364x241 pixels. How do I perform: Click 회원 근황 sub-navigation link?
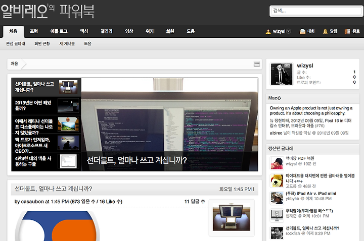click(42, 43)
